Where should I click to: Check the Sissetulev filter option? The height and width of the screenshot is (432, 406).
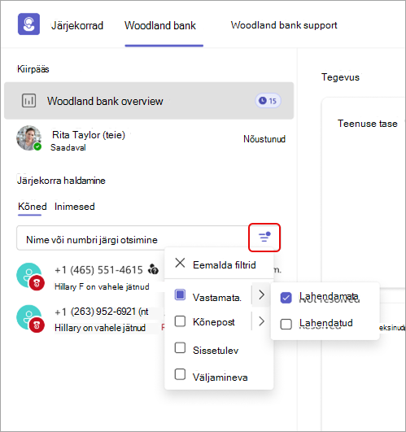pos(180,347)
